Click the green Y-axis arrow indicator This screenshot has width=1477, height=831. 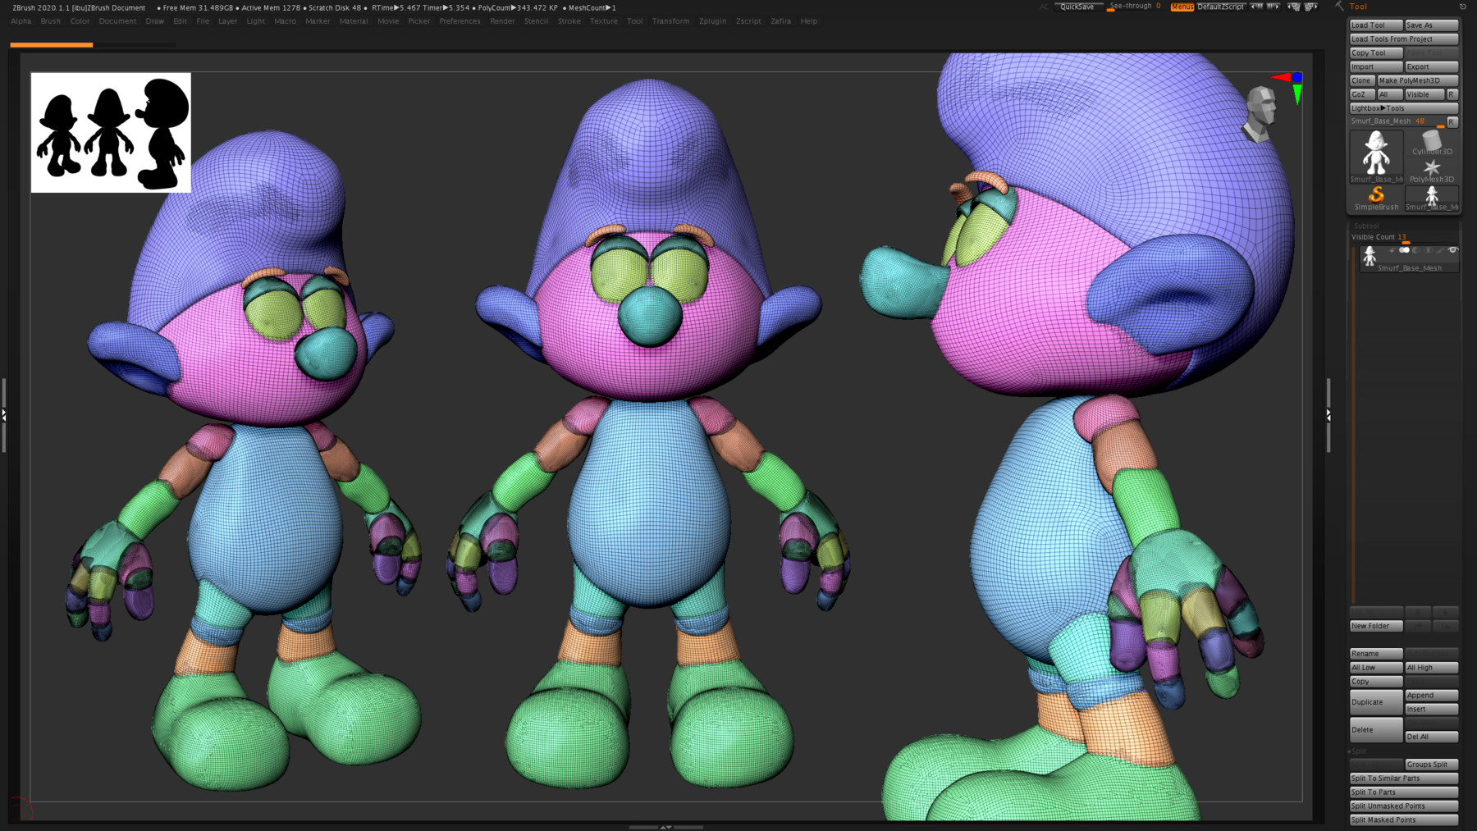(x=1297, y=95)
